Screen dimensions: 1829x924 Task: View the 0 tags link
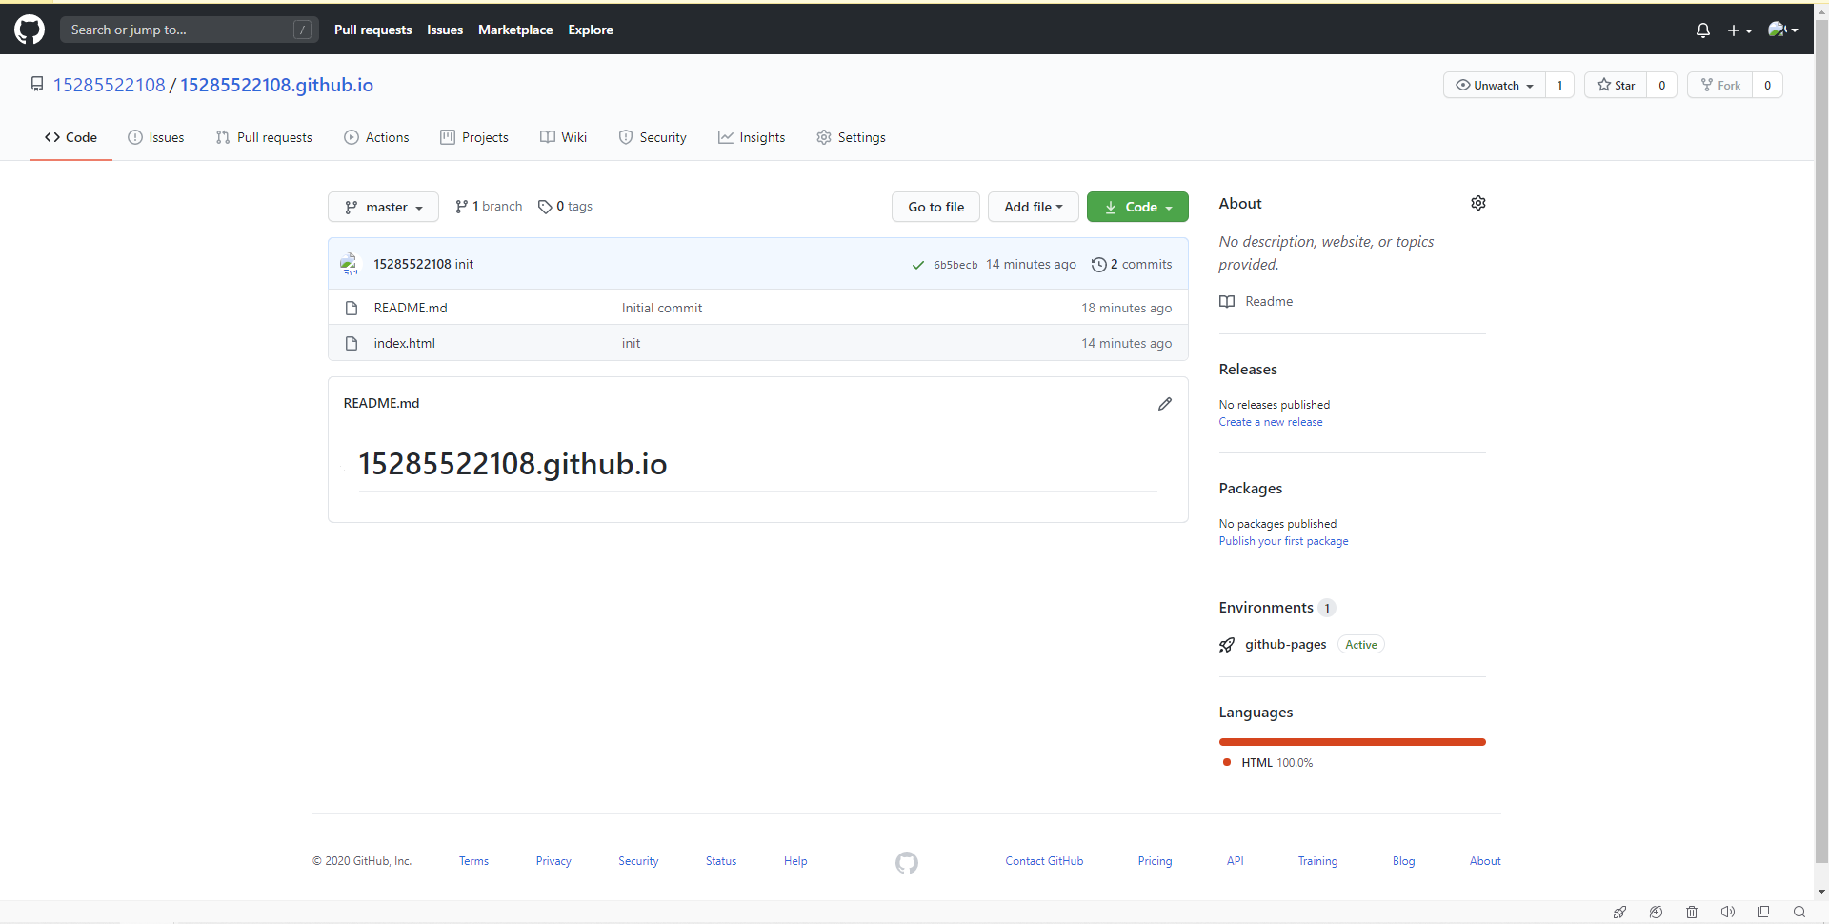tap(565, 206)
